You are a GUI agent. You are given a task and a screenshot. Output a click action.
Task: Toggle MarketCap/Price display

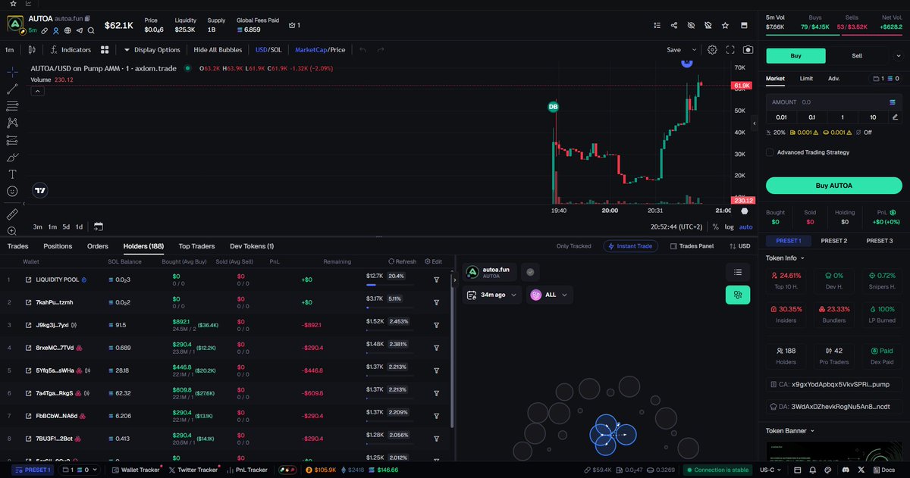click(x=320, y=50)
